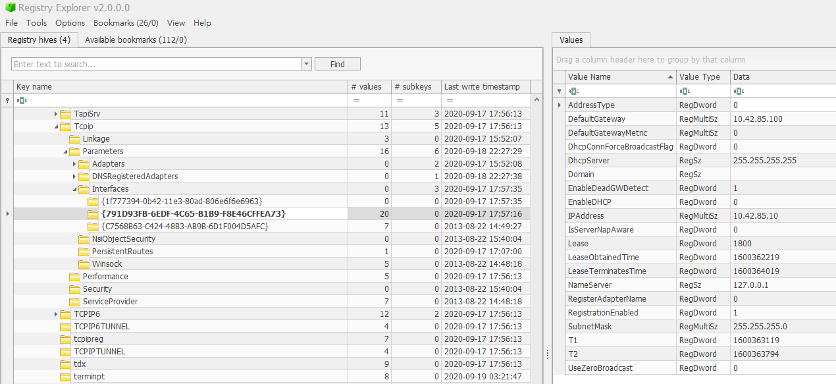
Task: Select the NsiObjectSecurity folder icon
Action: tap(84, 239)
